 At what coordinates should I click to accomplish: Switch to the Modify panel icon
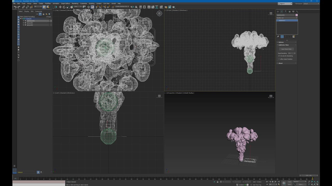point(282,12)
